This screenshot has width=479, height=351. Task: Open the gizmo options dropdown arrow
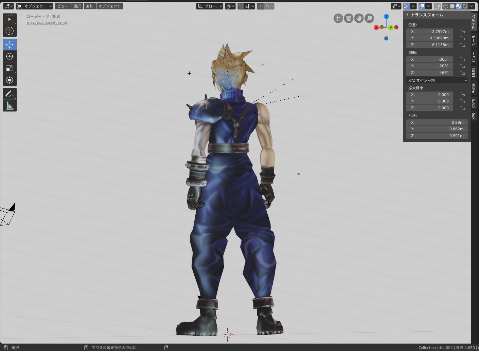413,6
